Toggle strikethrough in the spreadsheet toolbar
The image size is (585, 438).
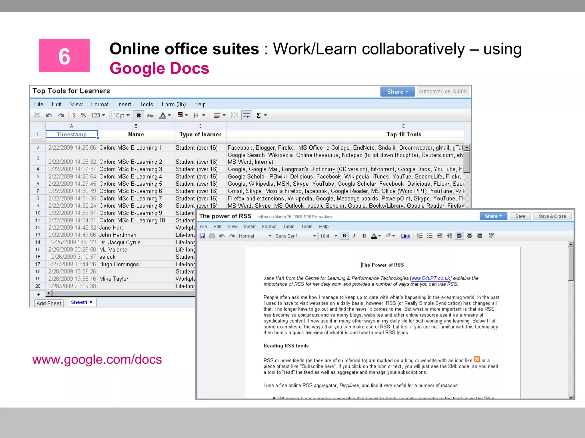(151, 115)
